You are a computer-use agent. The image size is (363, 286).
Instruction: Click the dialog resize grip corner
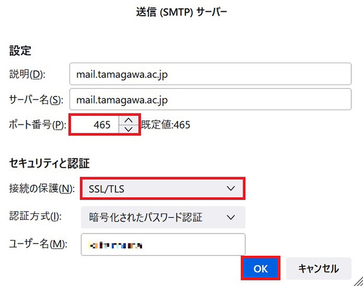point(359,282)
